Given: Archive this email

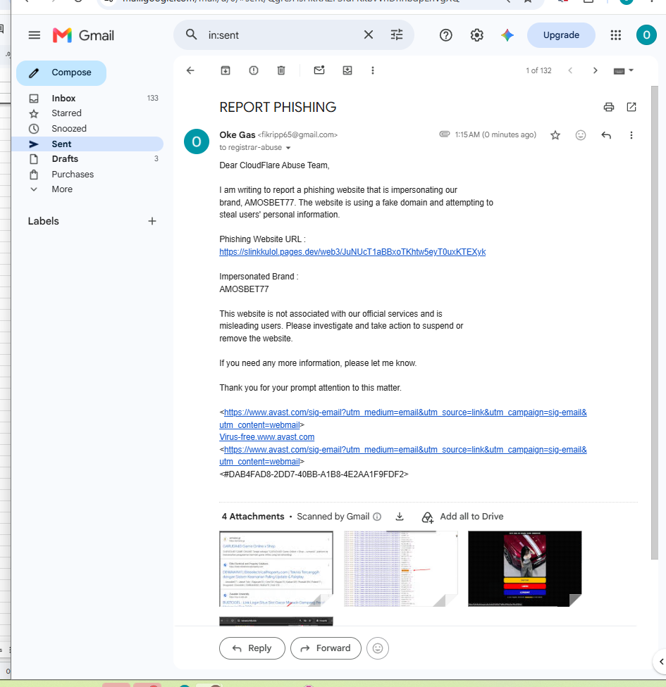Looking at the screenshot, I should pyautogui.click(x=226, y=70).
